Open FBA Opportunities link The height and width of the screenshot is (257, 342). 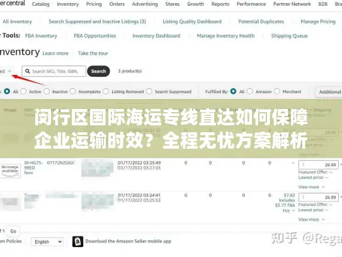[95, 36]
